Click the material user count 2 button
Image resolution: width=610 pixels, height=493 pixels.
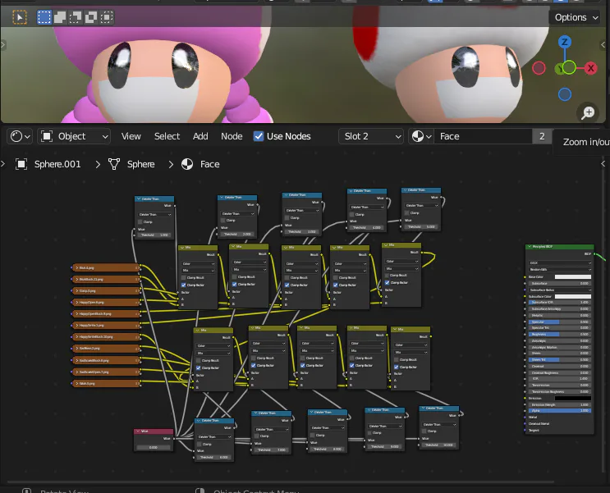coord(542,136)
